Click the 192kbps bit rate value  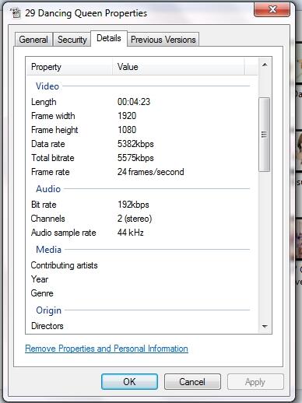pyautogui.click(x=133, y=205)
